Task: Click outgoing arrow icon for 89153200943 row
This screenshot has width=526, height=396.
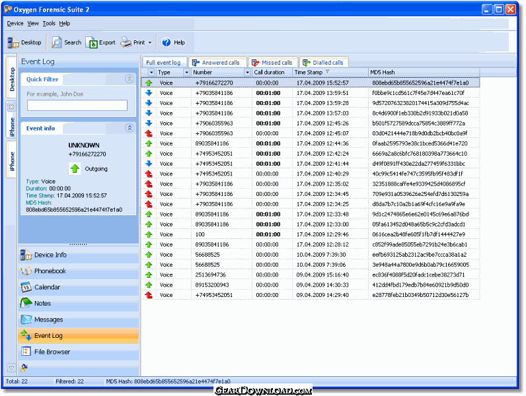Action: pos(149,284)
